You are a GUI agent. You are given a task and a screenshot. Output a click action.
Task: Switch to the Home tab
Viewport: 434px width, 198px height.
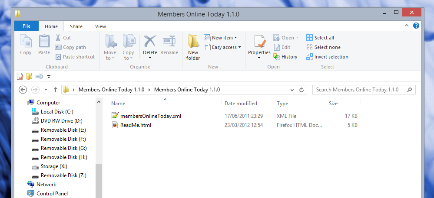(x=51, y=26)
